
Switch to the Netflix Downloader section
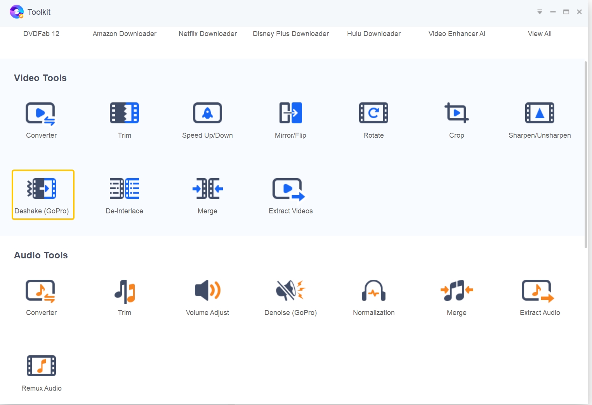point(207,34)
